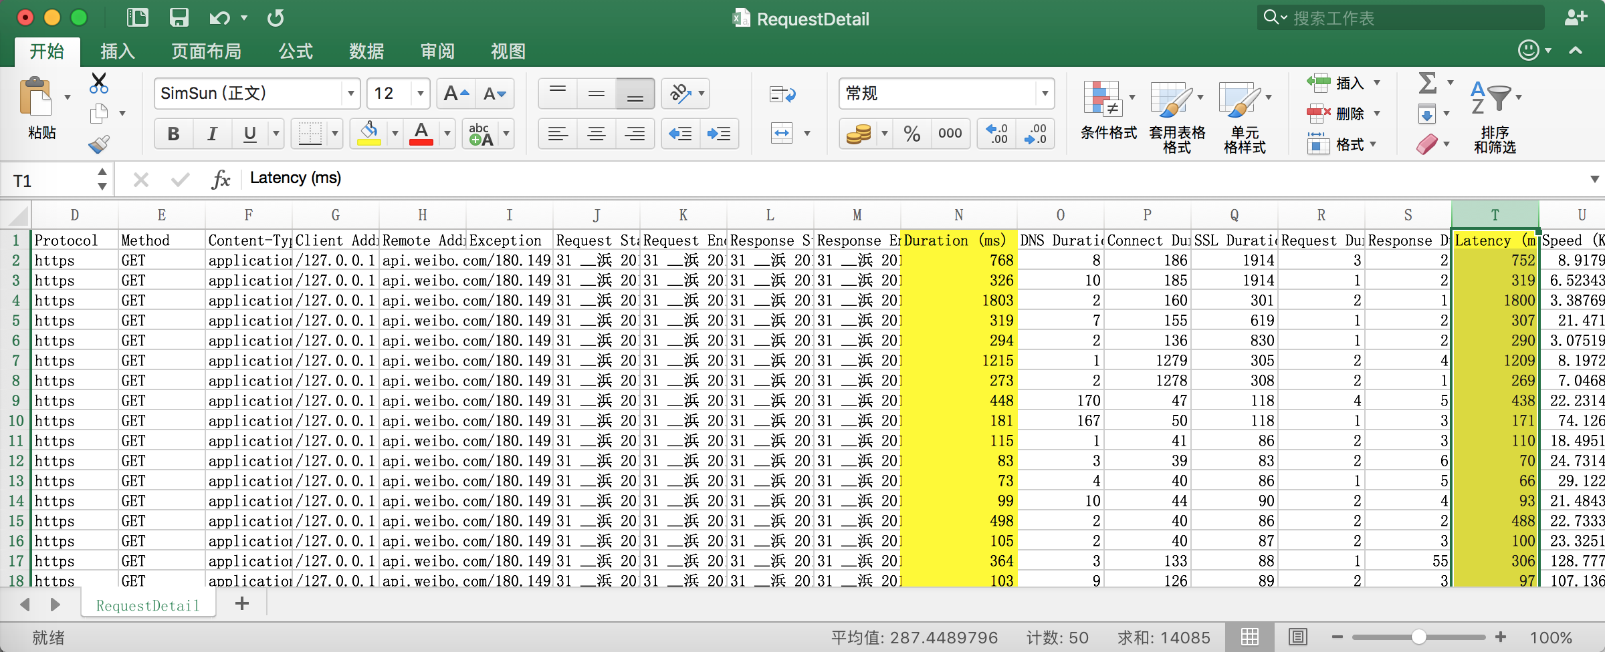The image size is (1605, 652).
Task: Click the Save icon in title bar
Action: point(179,17)
